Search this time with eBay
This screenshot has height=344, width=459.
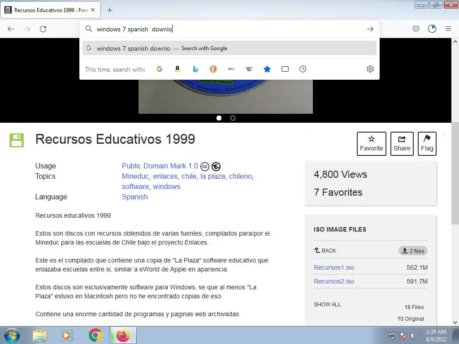tap(231, 69)
